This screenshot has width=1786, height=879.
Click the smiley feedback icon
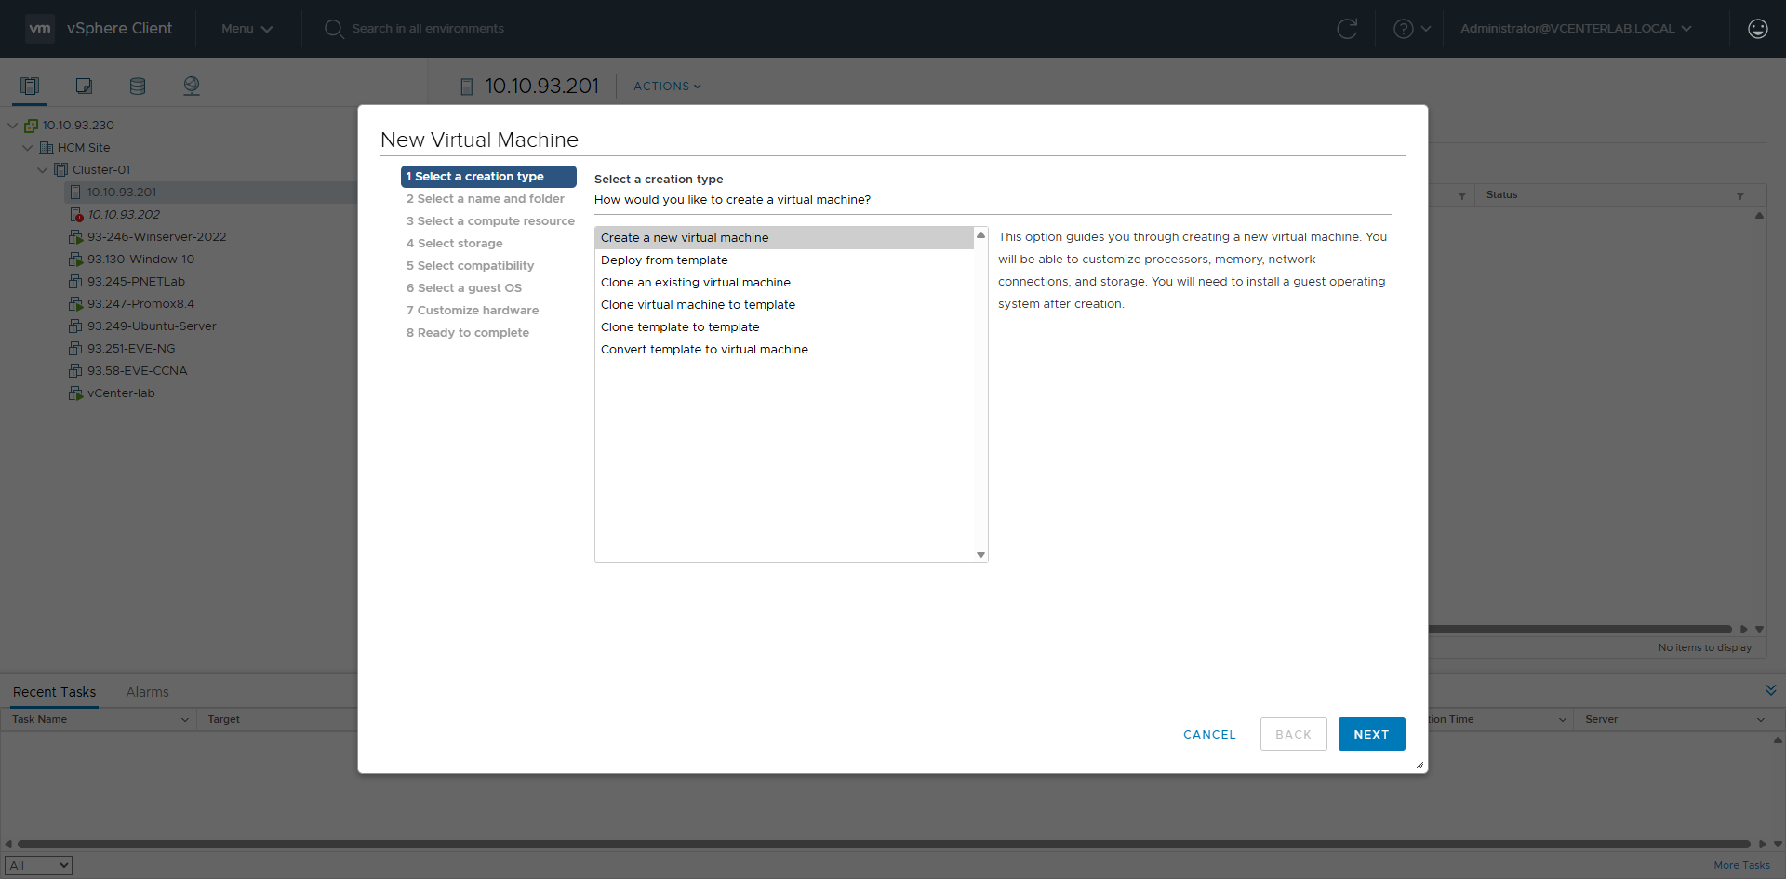[x=1757, y=29]
